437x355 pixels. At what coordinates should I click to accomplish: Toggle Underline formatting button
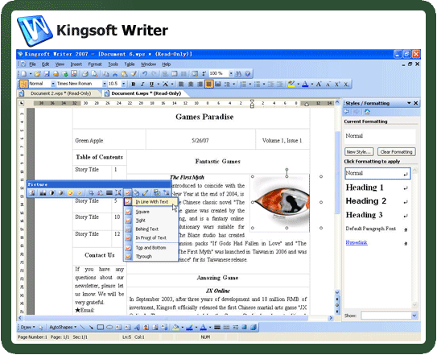[151, 85]
